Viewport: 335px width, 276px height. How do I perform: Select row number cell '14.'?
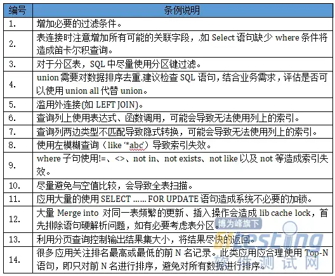18,260
